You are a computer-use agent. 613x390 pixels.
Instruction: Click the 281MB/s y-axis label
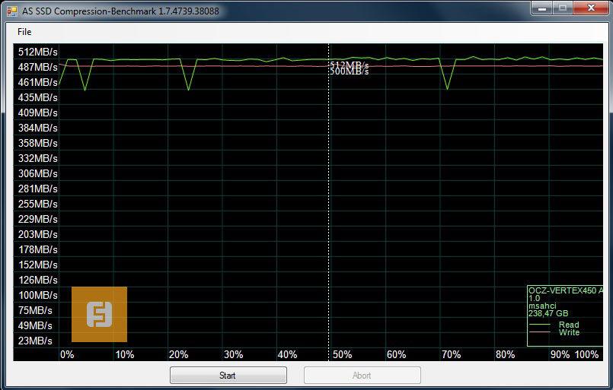(x=38, y=189)
